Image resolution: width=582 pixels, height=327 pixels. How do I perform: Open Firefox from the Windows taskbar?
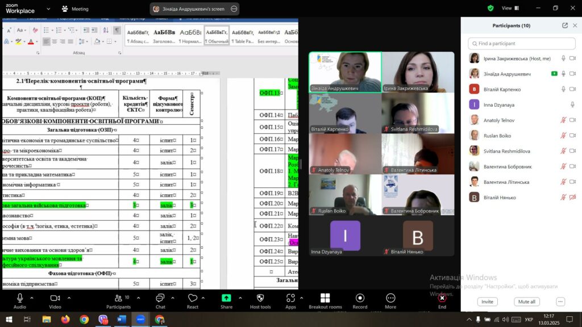click(x=65, y=319)
